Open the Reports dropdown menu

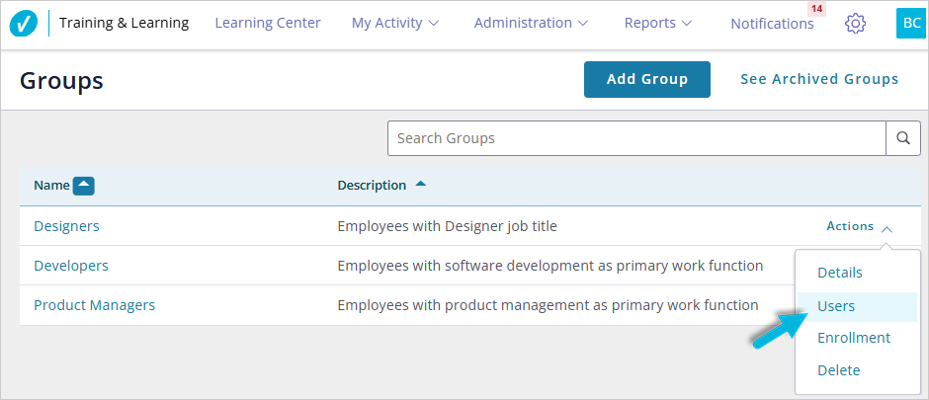pyautogui.click(x=657, y=23)
